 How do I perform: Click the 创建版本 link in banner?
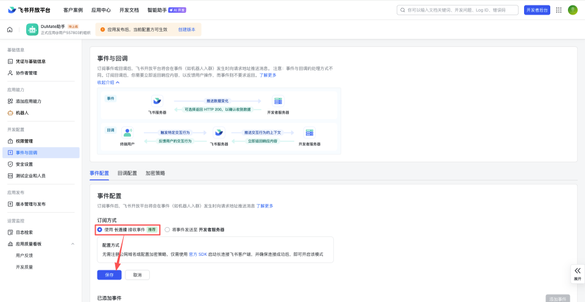tap(187, 29)
